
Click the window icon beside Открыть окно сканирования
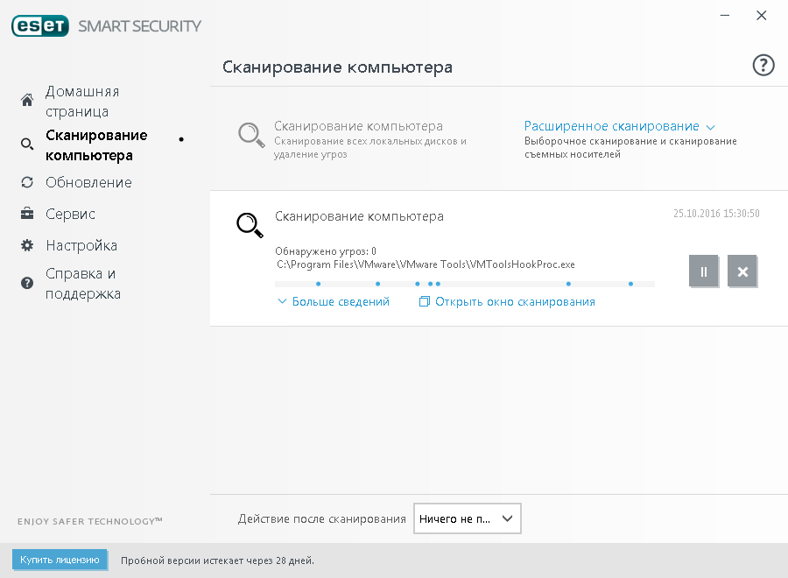click(x=425, y=301)
